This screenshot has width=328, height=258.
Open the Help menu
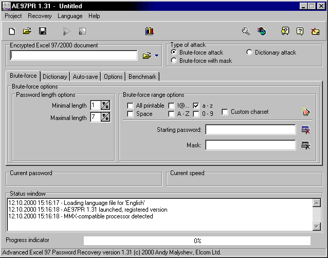94,16
